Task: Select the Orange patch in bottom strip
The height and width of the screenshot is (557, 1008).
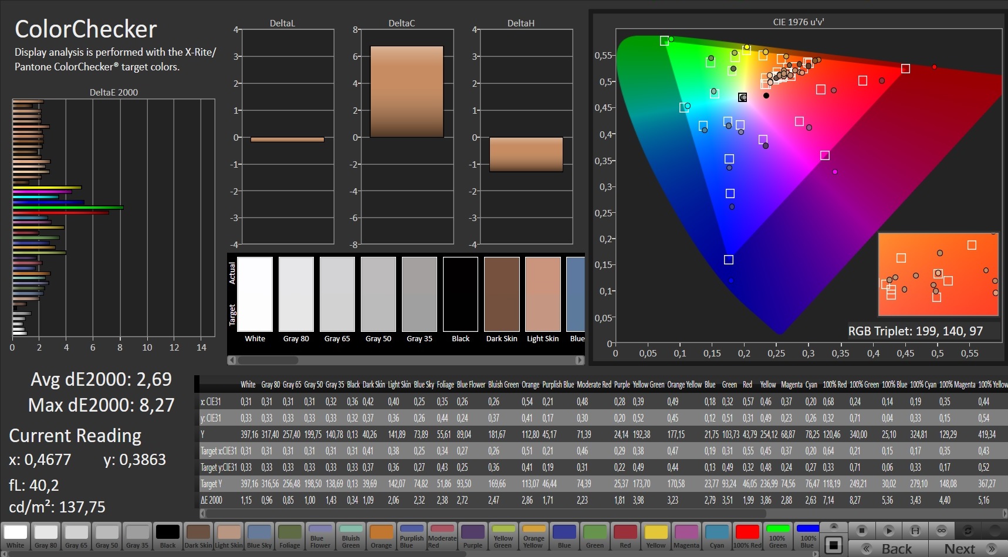Action: [x=381, y=536]
